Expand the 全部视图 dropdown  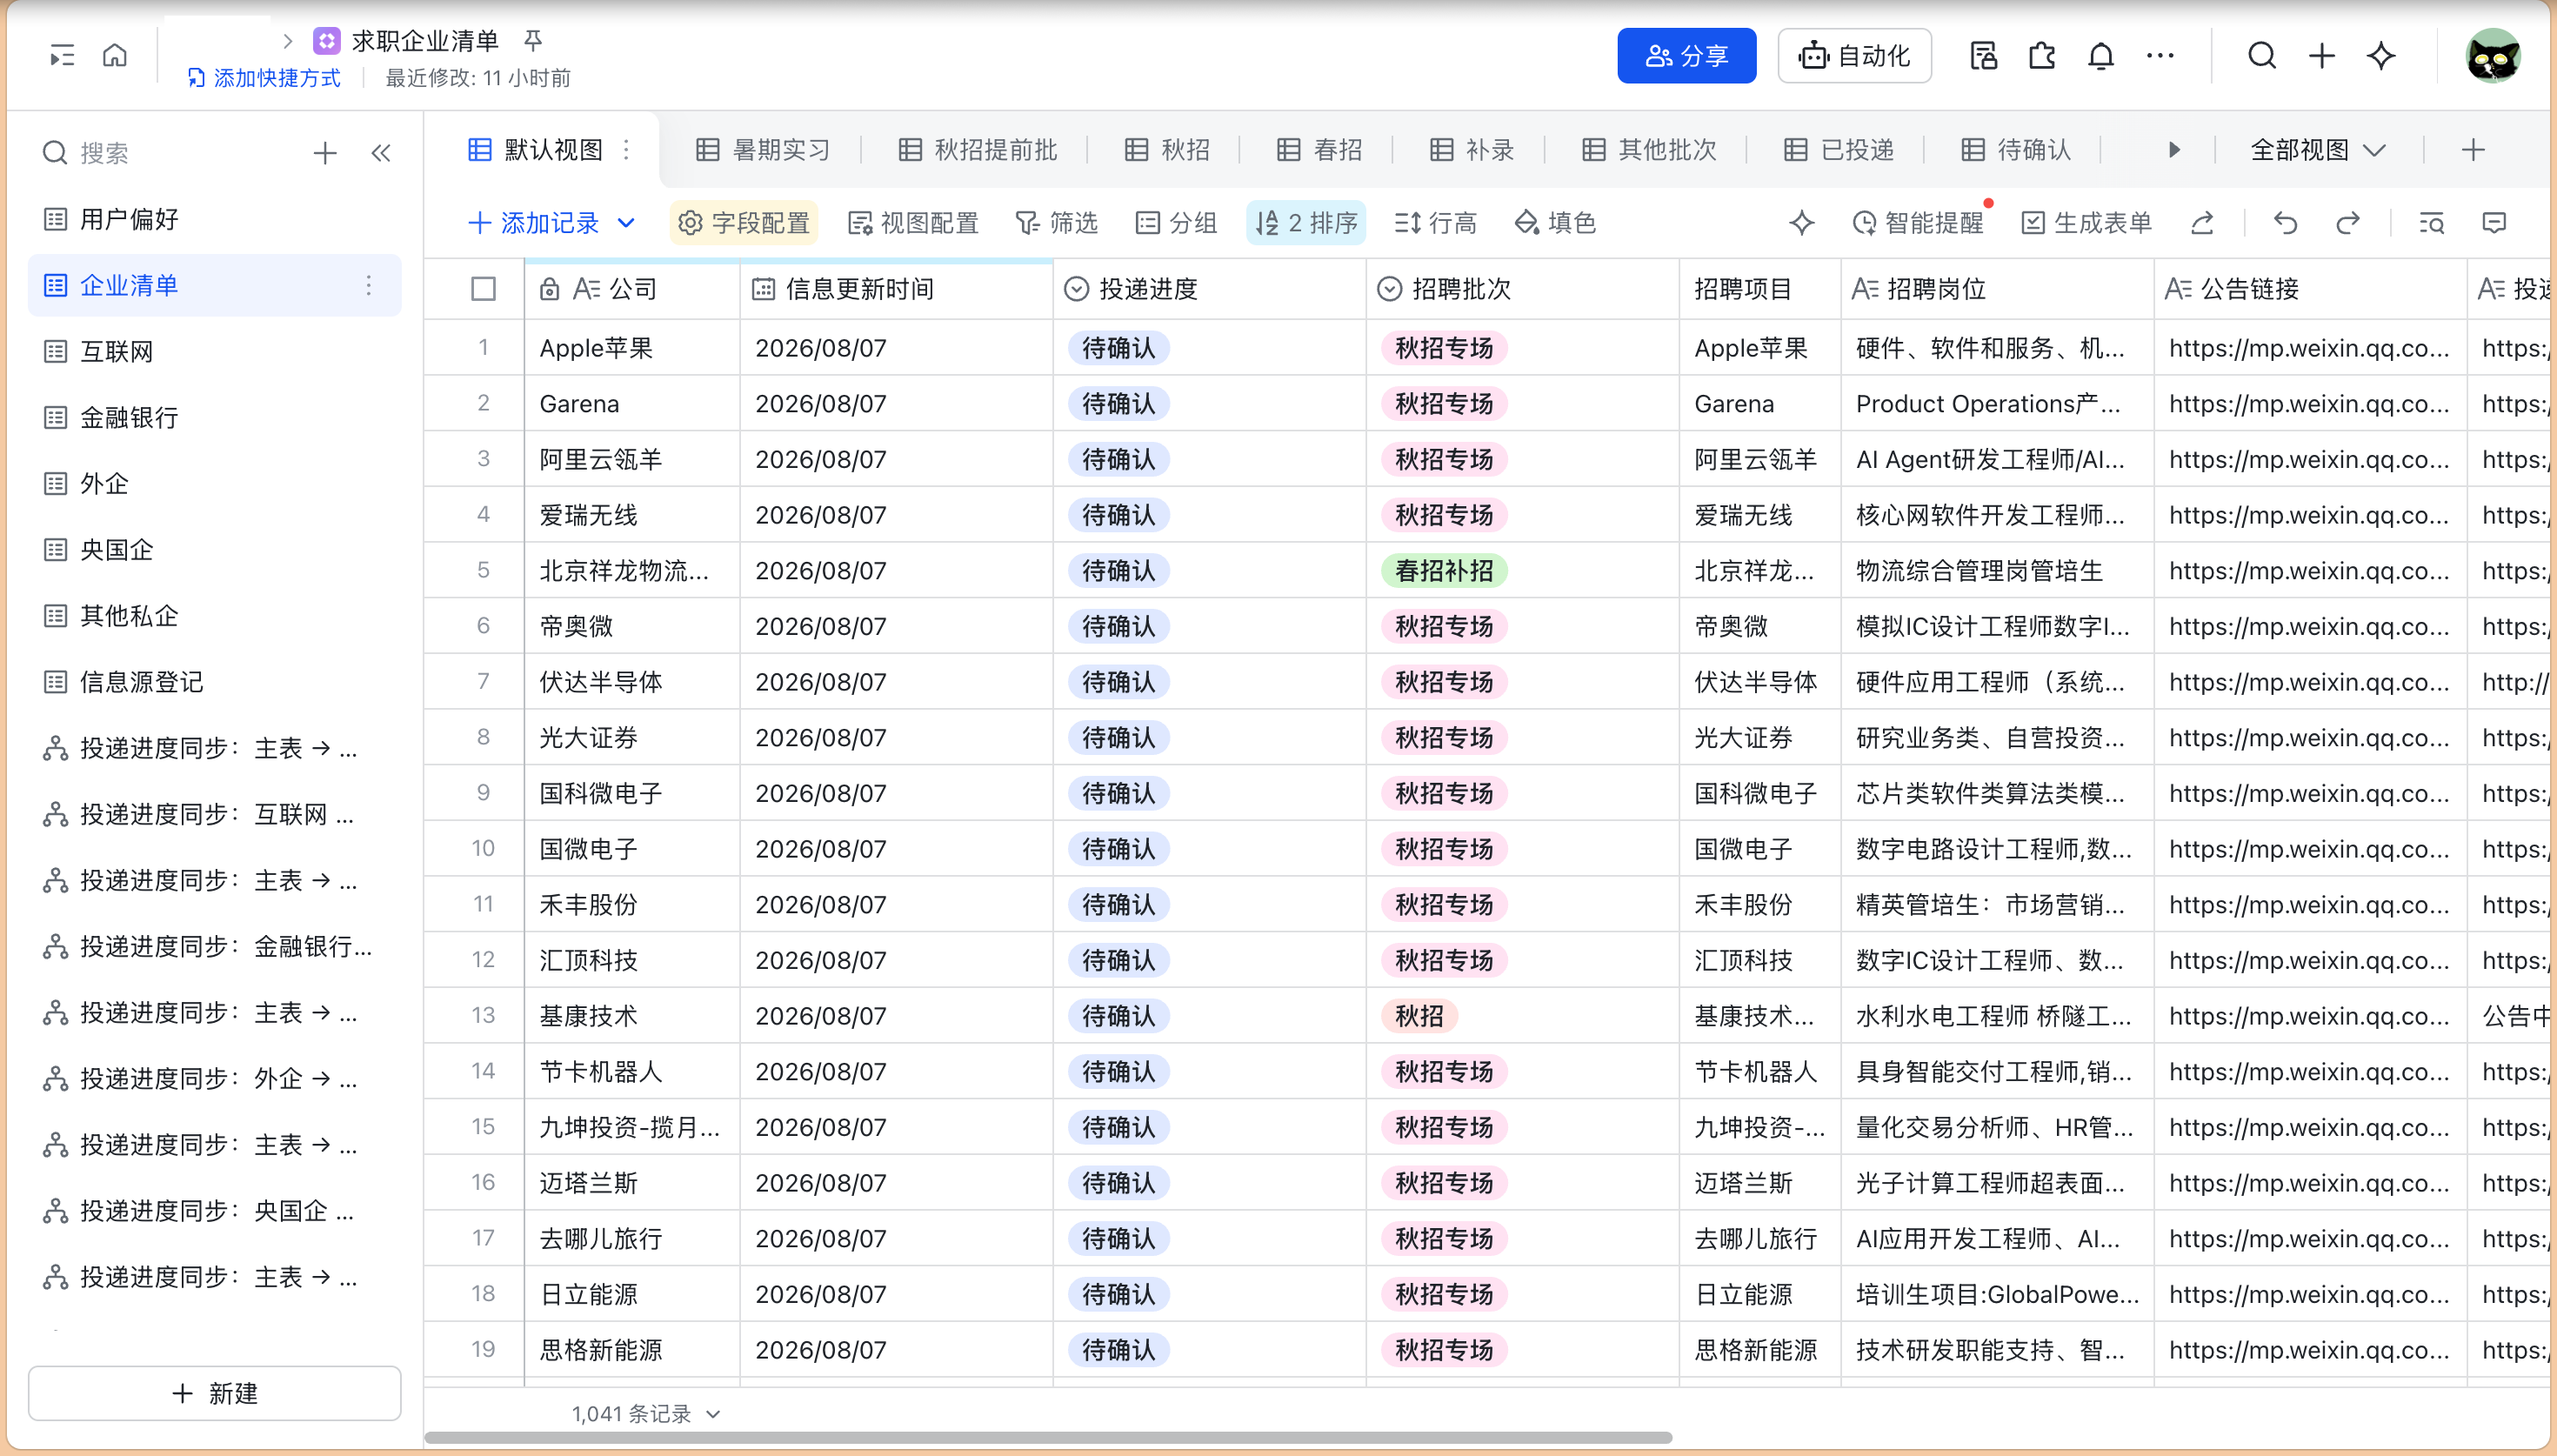2318,150
